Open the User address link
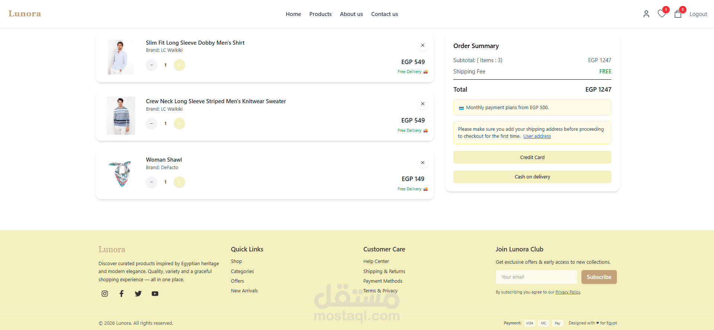 [x=537, y=136]
